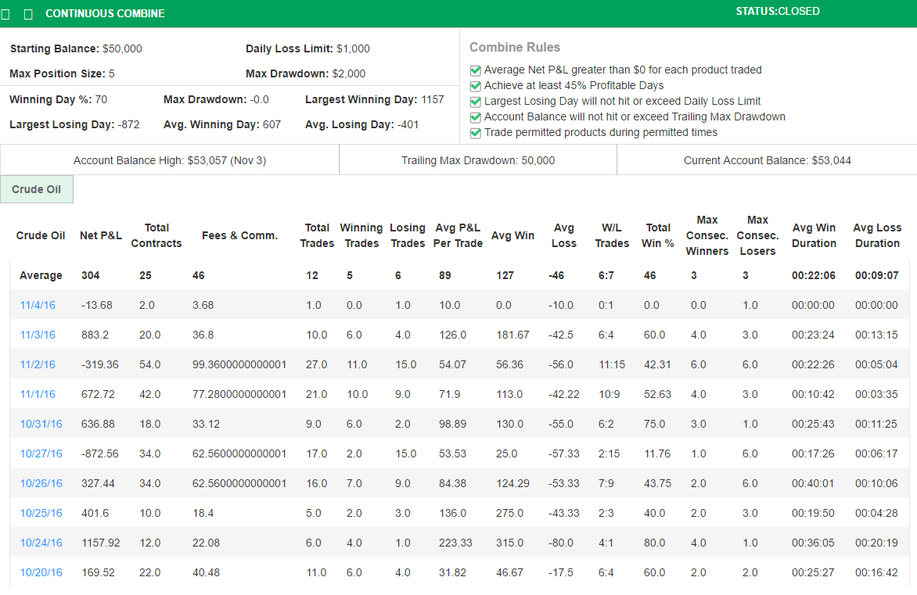The width and height of the screenshot is (917, 595).
Task: Open the 11/4/16 trading day details
Action: pyautogui.click(x=38, y=305)
